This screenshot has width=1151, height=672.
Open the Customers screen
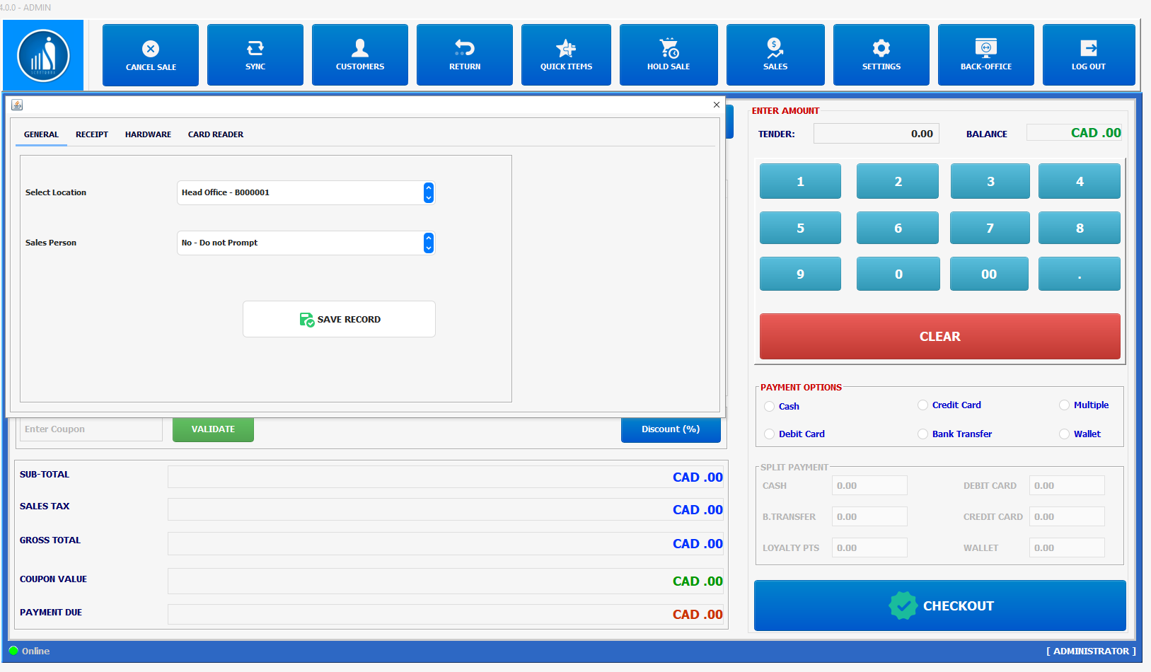point(359,55)
